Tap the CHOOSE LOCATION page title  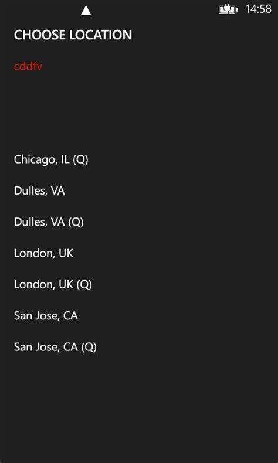point(73,35)
